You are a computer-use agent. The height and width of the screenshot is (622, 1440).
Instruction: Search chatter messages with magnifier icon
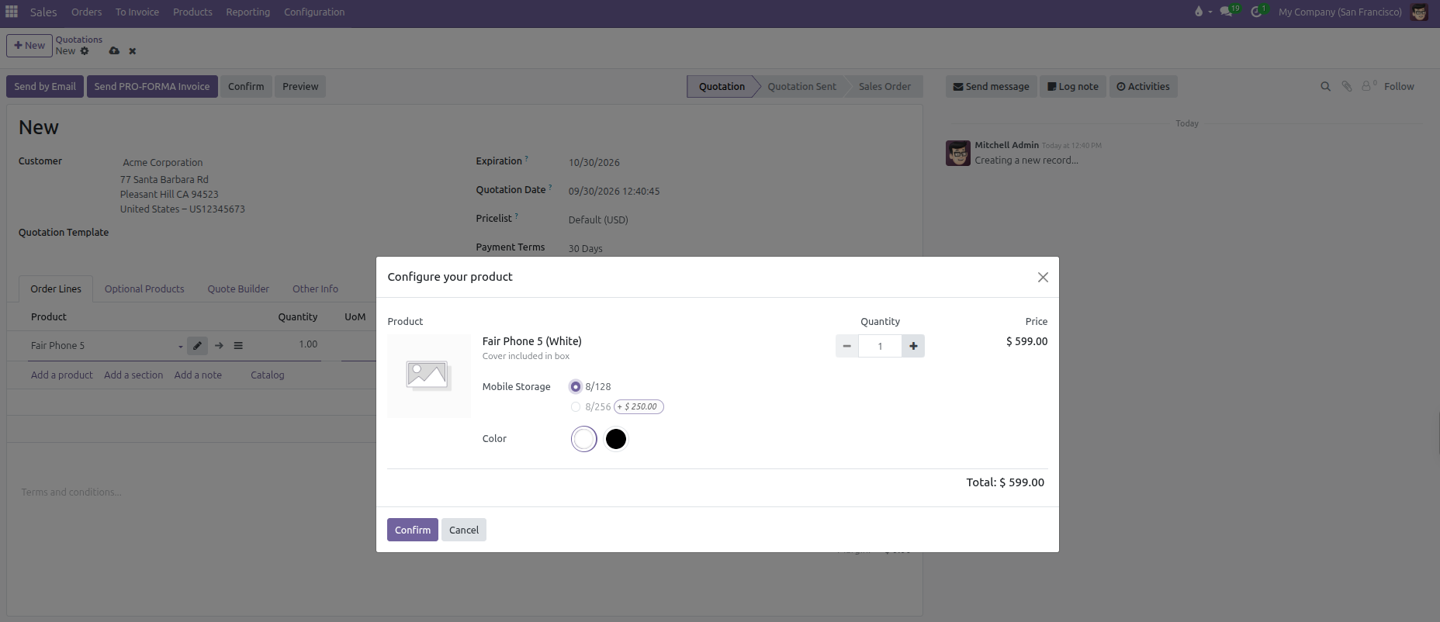click(1326, 87)
